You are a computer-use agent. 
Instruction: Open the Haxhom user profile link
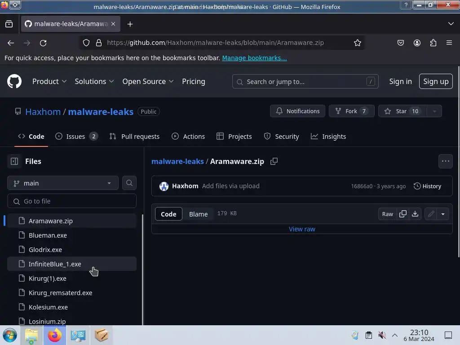[43, 111]
